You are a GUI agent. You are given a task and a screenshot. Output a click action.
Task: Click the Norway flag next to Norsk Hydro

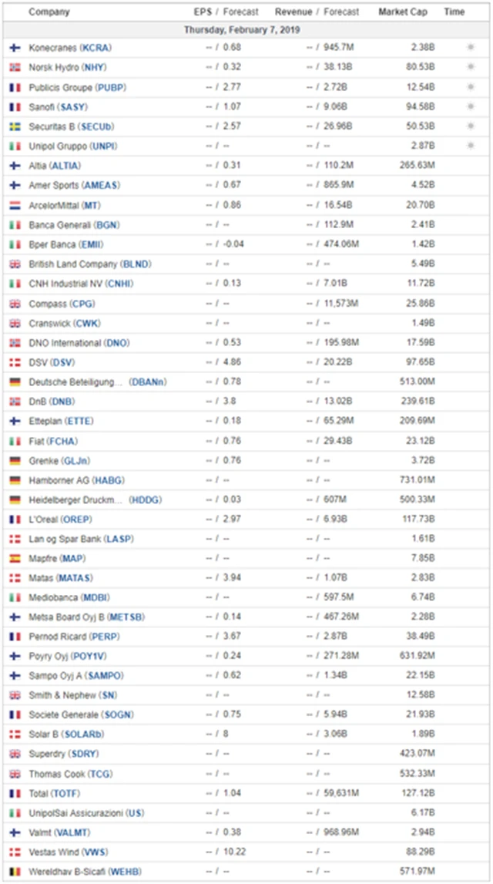[x=15, y=68]
